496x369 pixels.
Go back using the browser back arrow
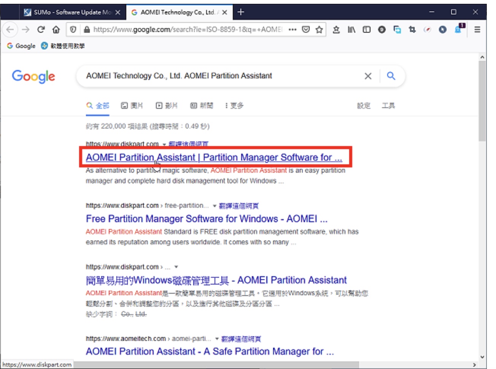[x=10, y=30]
